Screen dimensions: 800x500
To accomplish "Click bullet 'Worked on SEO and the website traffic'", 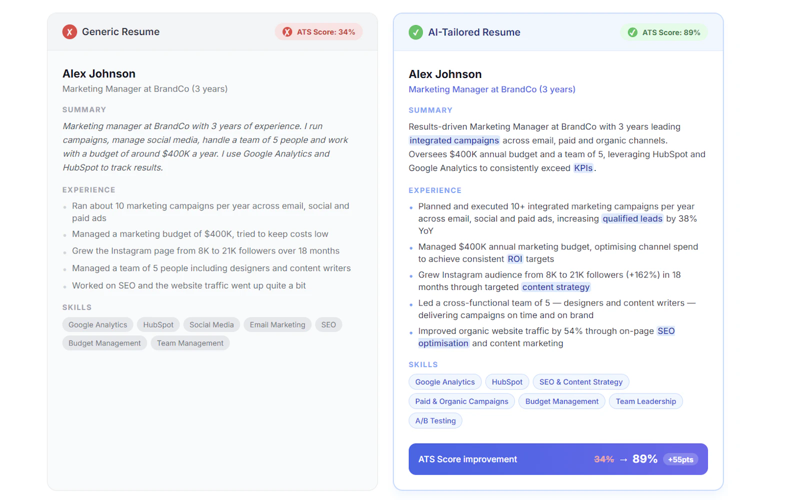I will 189,286.
